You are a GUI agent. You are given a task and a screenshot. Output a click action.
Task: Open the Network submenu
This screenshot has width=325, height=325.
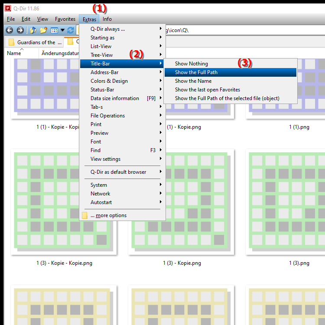122,194
